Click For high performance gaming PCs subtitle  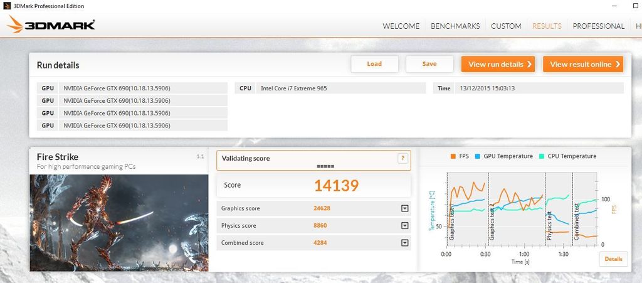86,167
